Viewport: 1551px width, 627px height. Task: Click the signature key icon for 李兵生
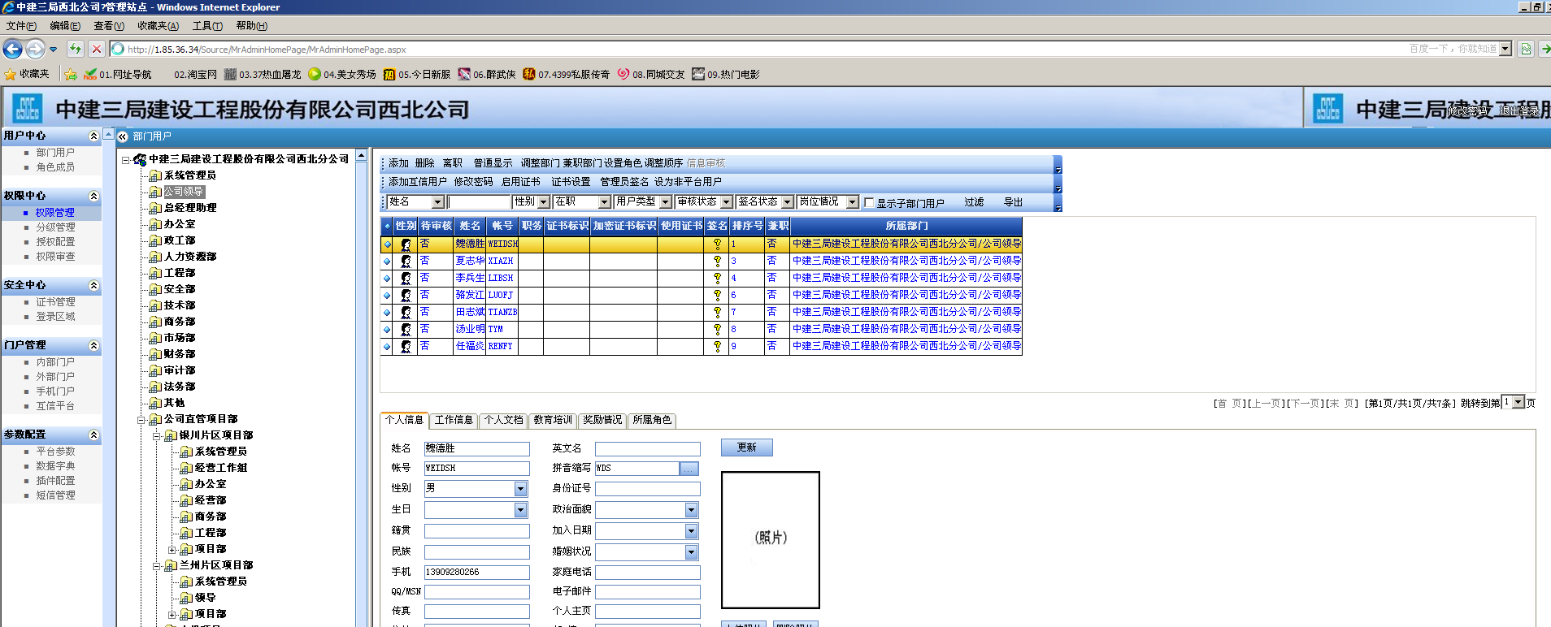(717, 278)
